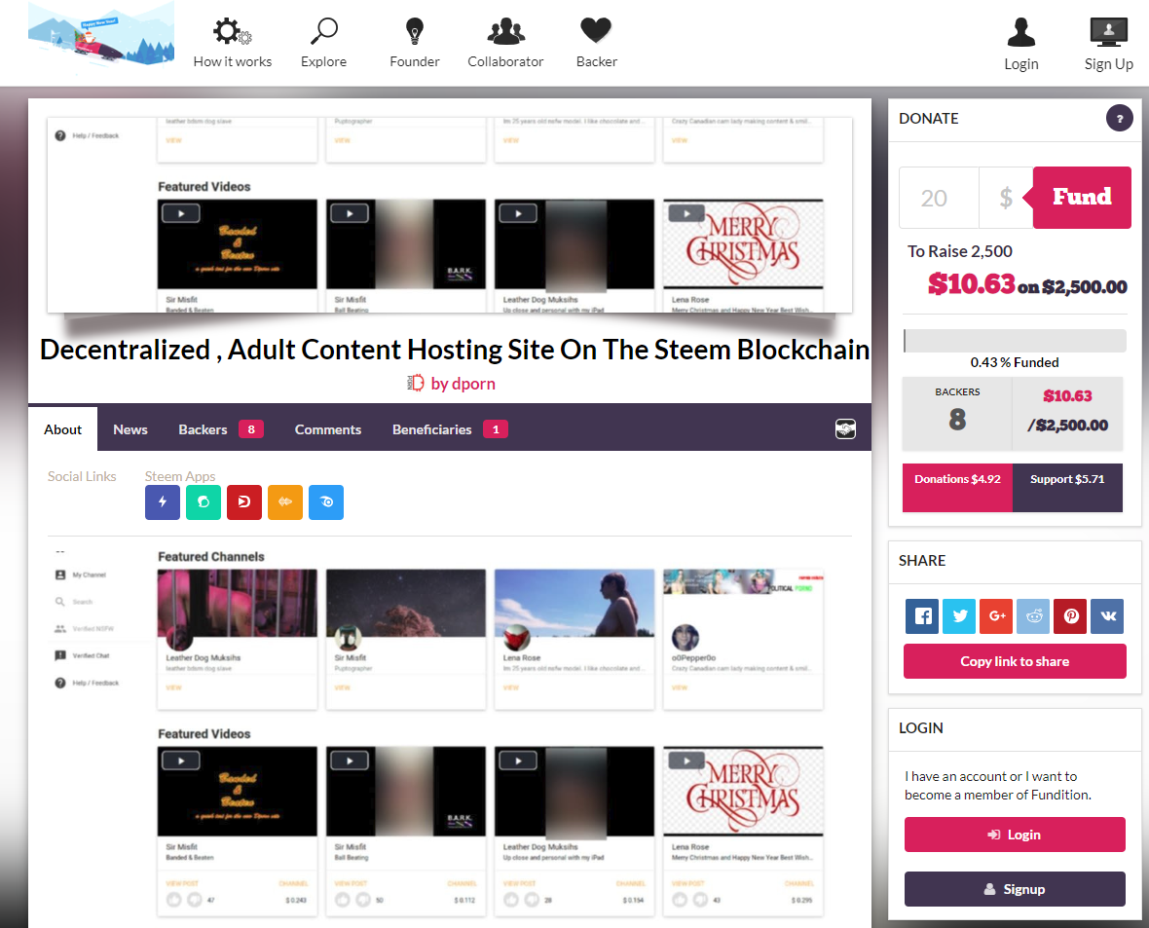Go to the Founder section
This screenshot has height=928, width=1149.
[x=414, y=43]
